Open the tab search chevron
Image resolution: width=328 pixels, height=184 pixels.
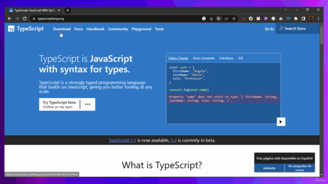point(286,10)
